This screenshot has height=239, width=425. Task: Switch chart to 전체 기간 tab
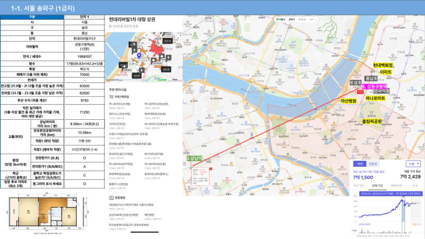coord(377,186)
